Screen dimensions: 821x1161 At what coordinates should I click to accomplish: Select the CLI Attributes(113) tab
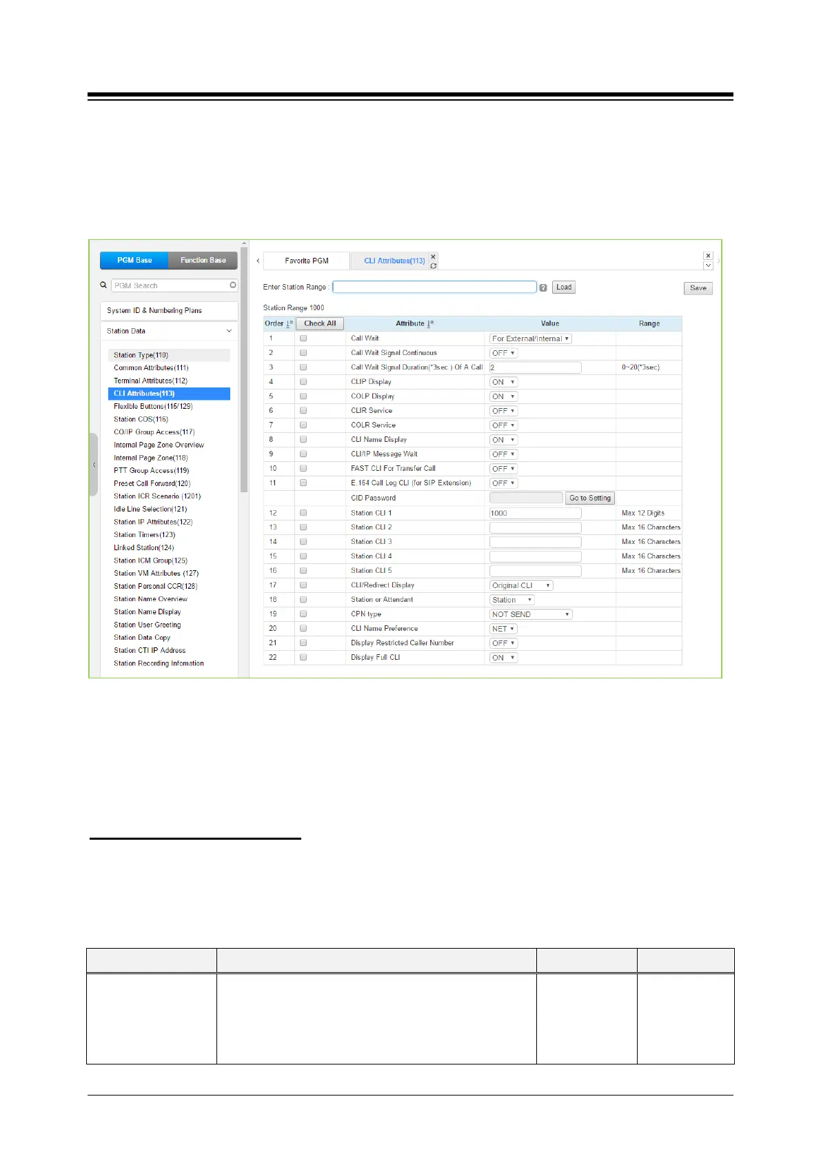(394, 261)
